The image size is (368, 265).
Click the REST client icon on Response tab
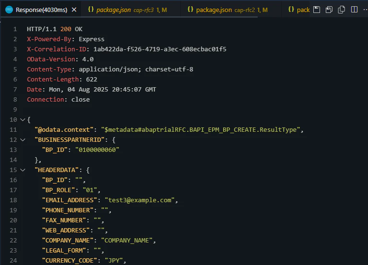tap(9, 10)
